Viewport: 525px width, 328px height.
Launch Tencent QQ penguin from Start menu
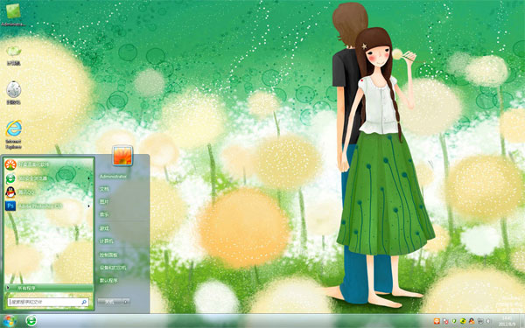(x=48, y=192)
